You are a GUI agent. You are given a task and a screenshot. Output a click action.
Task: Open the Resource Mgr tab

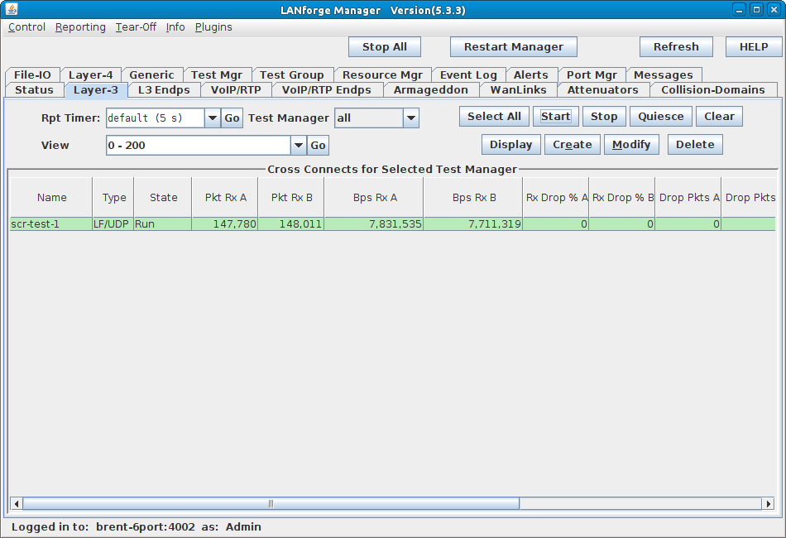click(x=382, y=74)
